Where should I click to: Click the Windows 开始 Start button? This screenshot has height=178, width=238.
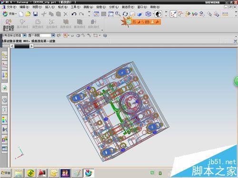(x=6, y=173)
